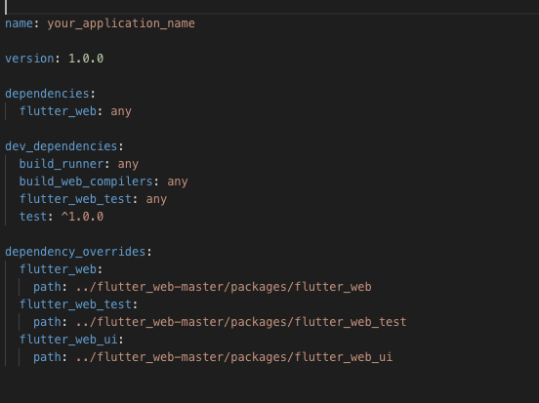Click the 'build_runner' key
The image size is (539, 403).
(62, 164)
